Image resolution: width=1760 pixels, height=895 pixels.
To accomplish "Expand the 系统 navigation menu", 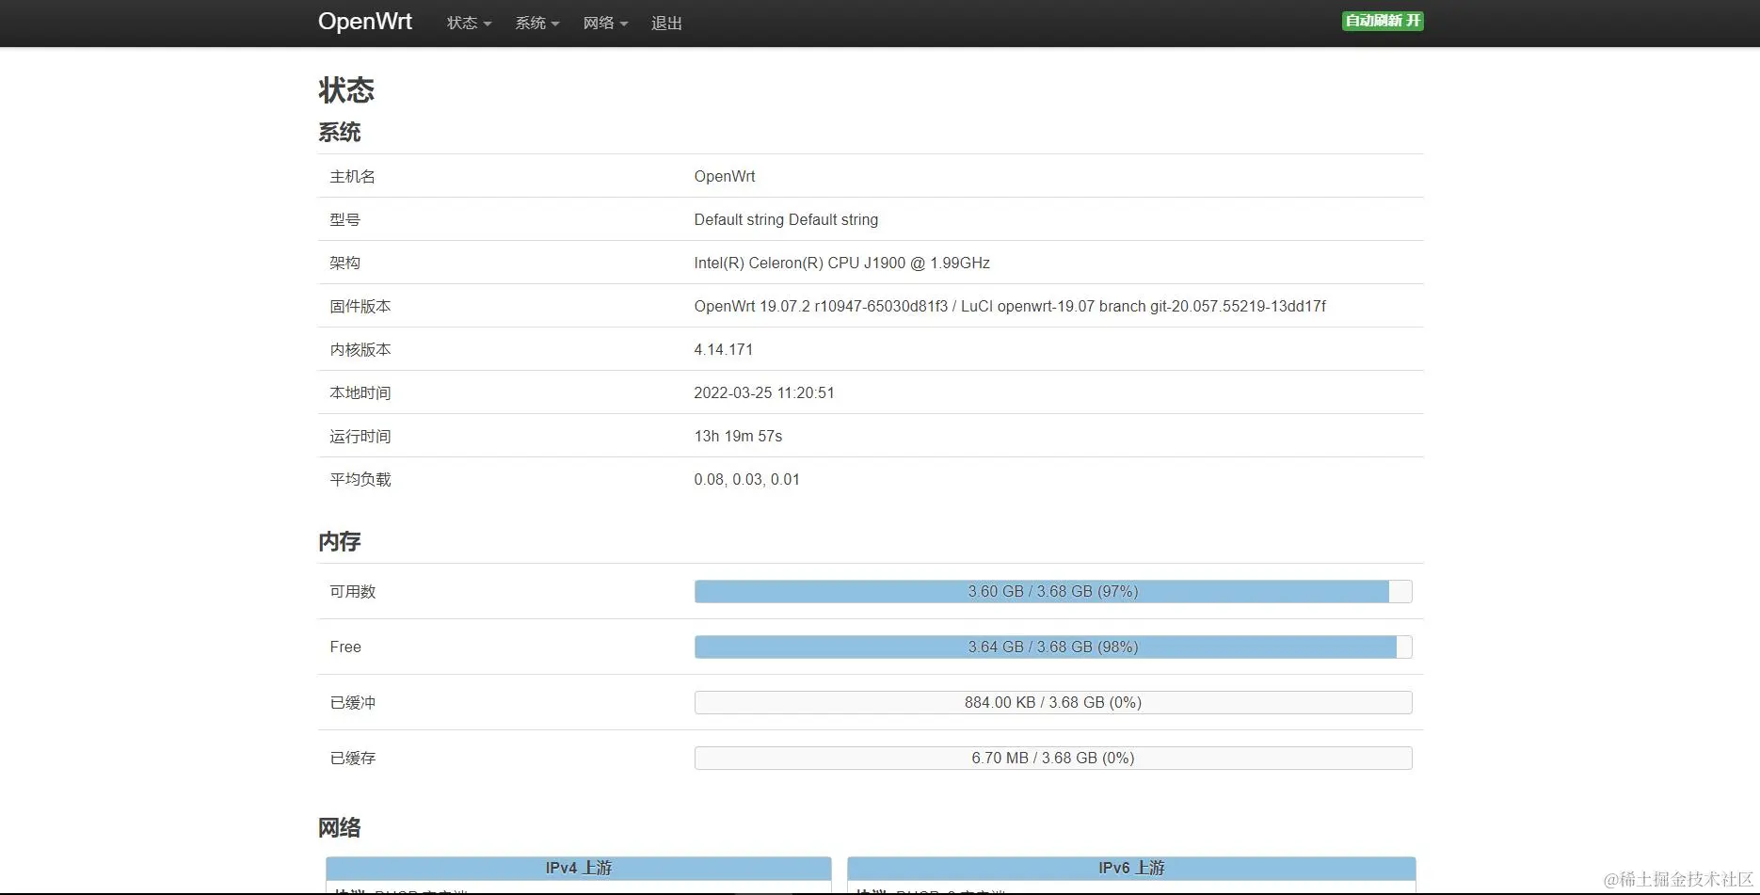I will [536, 23].
